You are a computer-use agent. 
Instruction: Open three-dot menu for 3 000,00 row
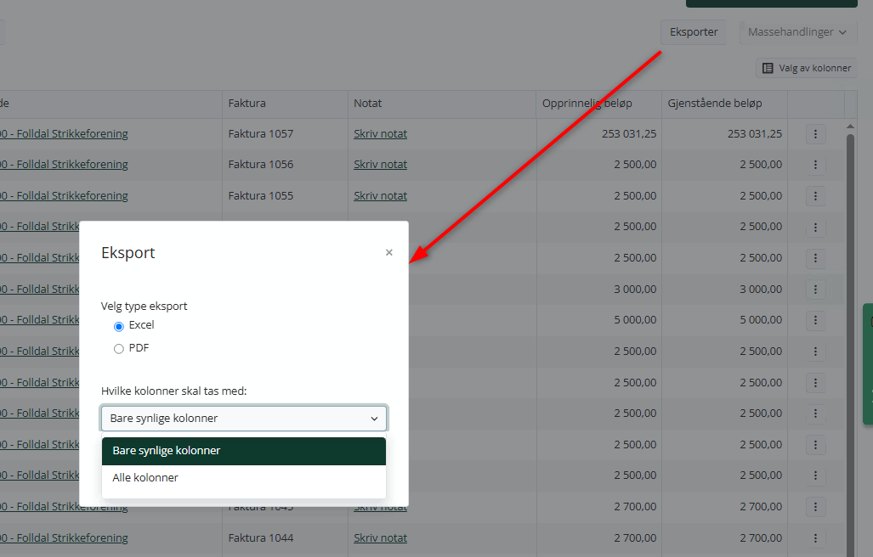pyautogui.click(x=816, y=289)
